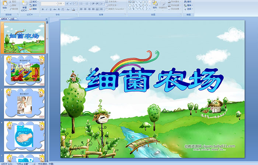Toggle Strikethrough (abc) formatting
Image resolution: width=258 pixels, height=165 pixels.
[55, 9]
